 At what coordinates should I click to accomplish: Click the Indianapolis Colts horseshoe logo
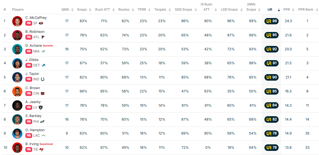(43, 80)
